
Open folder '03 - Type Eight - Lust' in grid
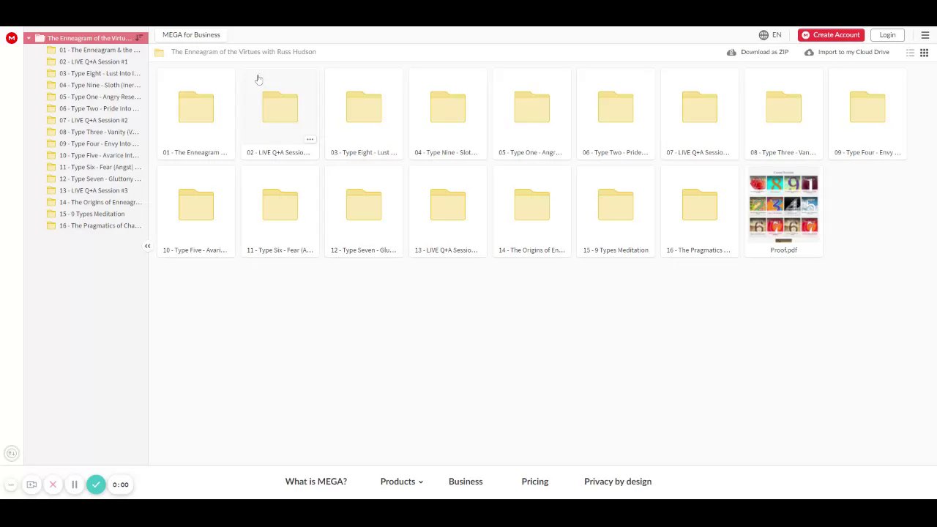coord(364,114)
